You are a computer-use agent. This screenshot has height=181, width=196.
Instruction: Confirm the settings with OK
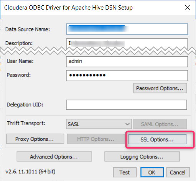click(152, 172)
